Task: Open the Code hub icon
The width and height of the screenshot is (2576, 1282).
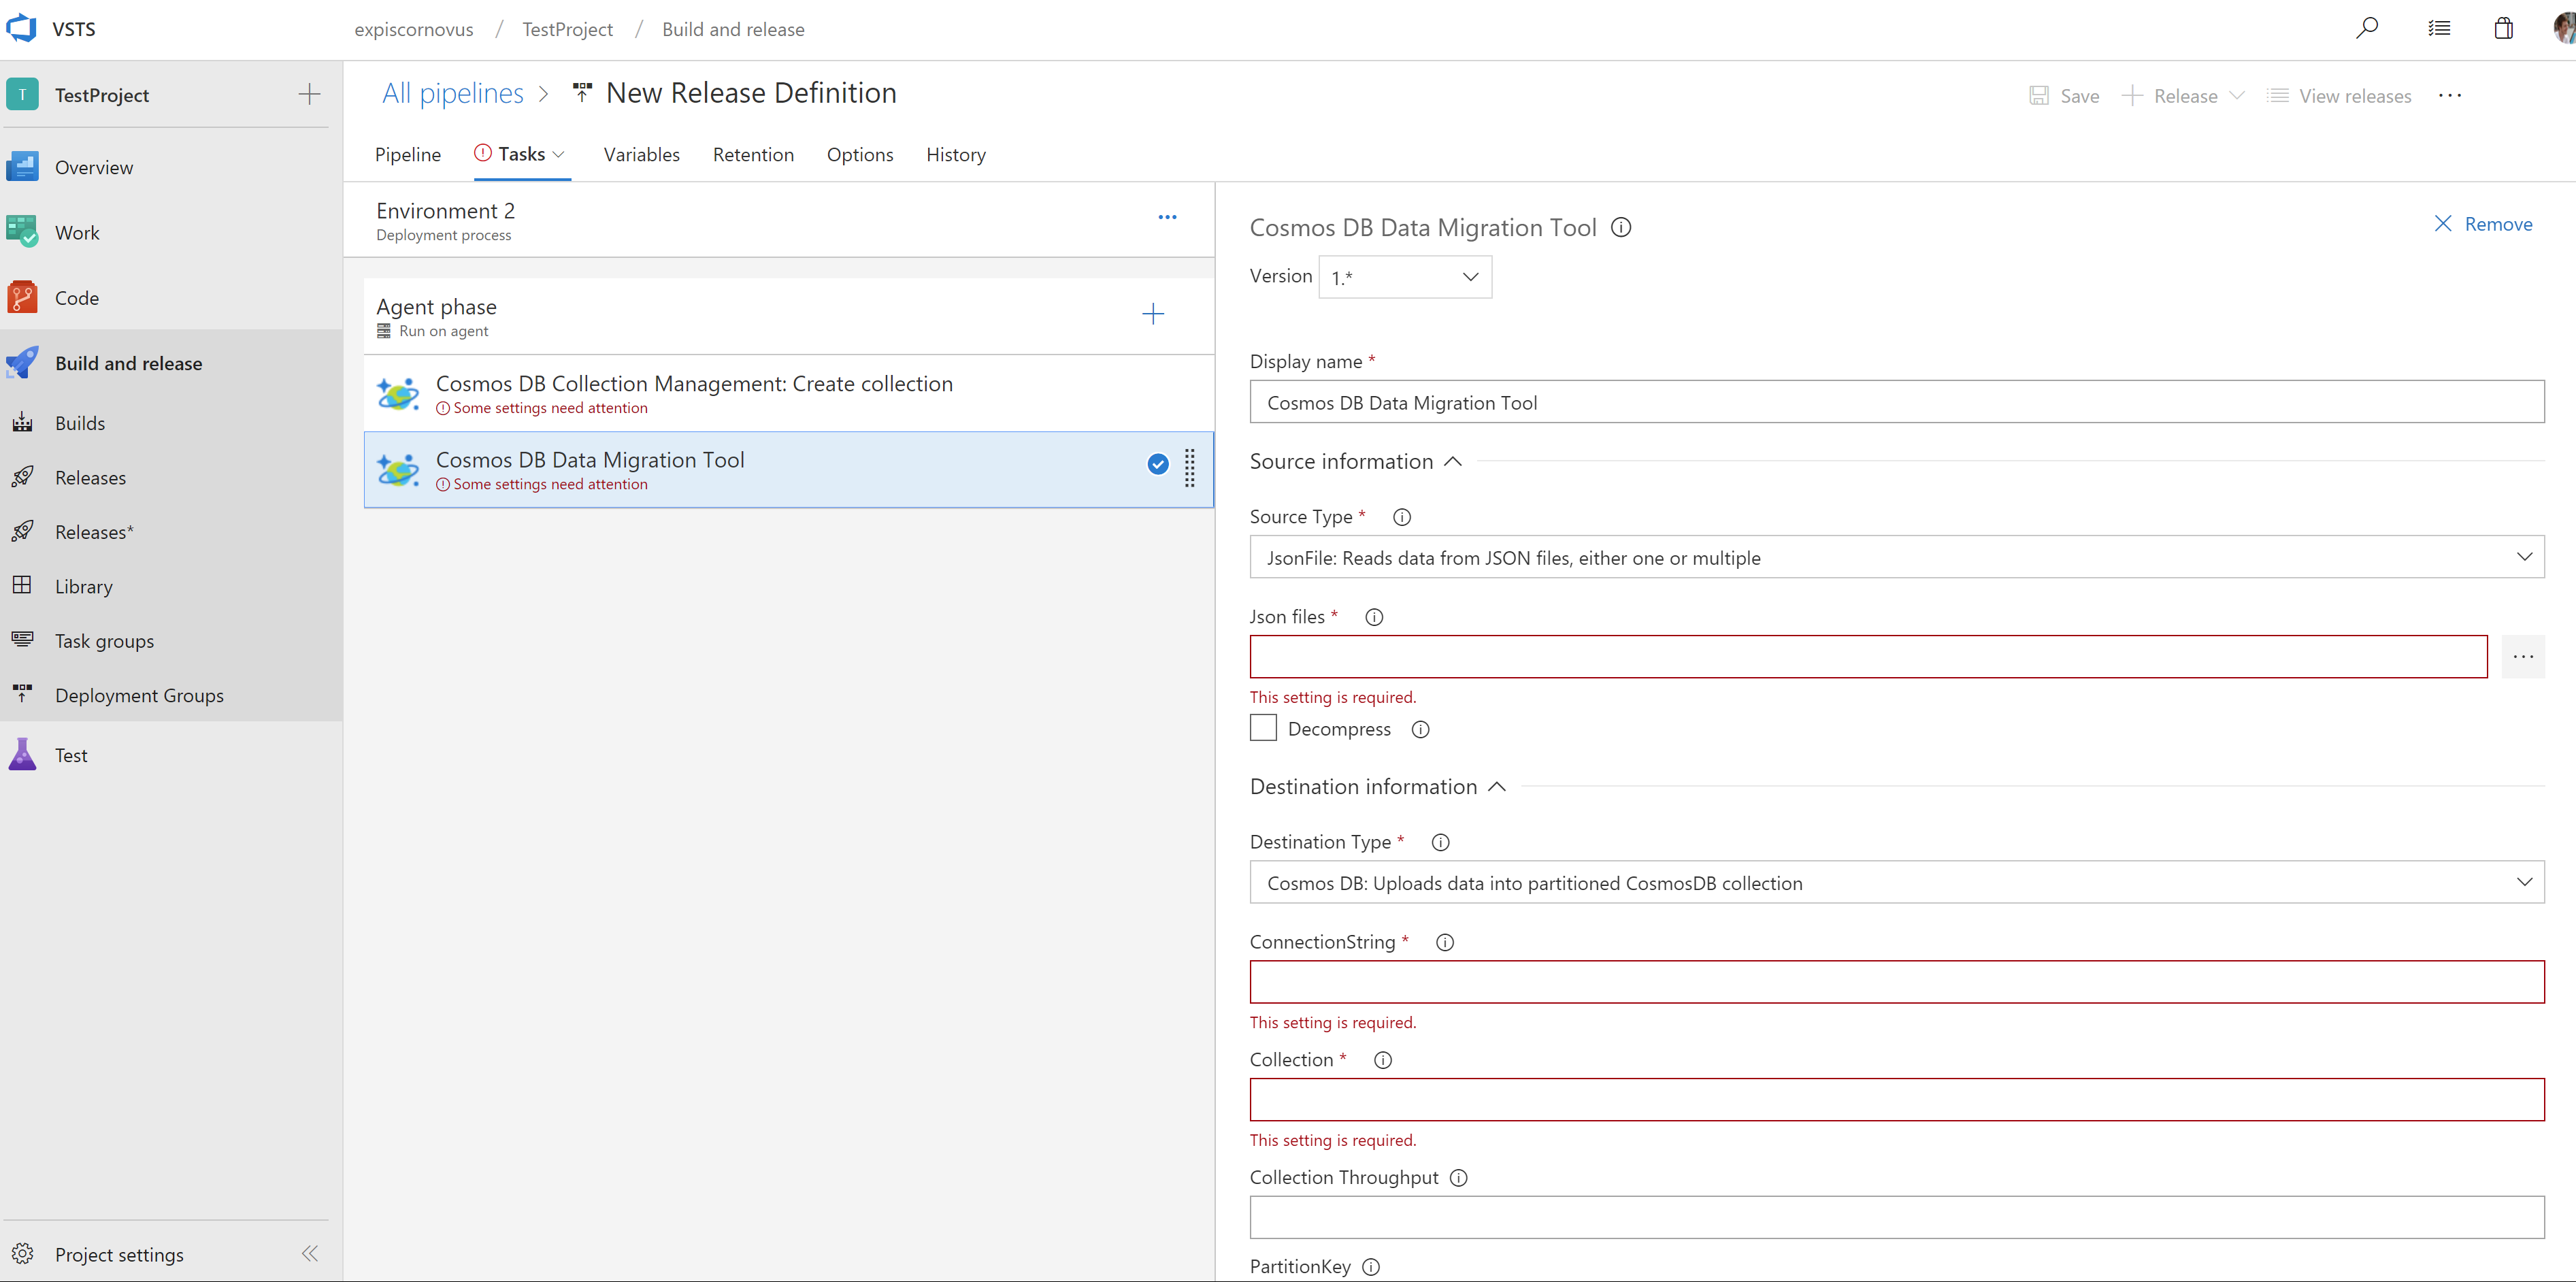Action: click(22, 297)
